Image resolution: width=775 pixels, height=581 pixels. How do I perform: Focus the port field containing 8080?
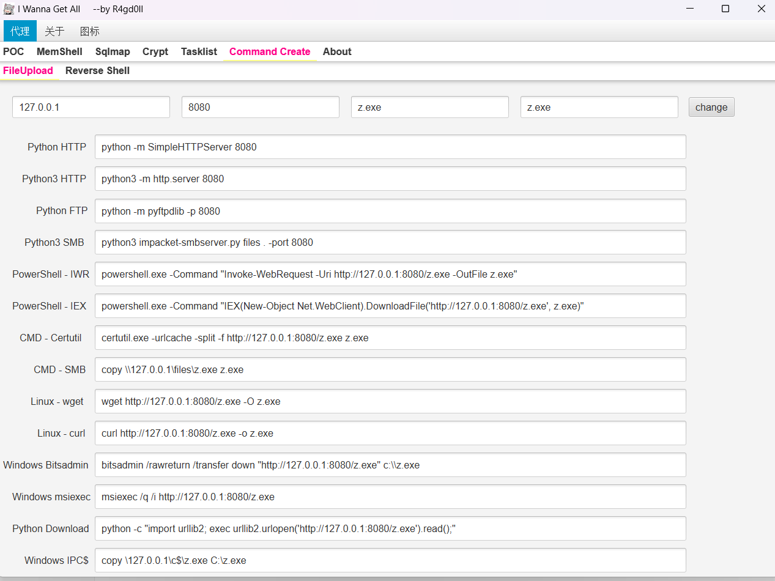click(261, 107)
